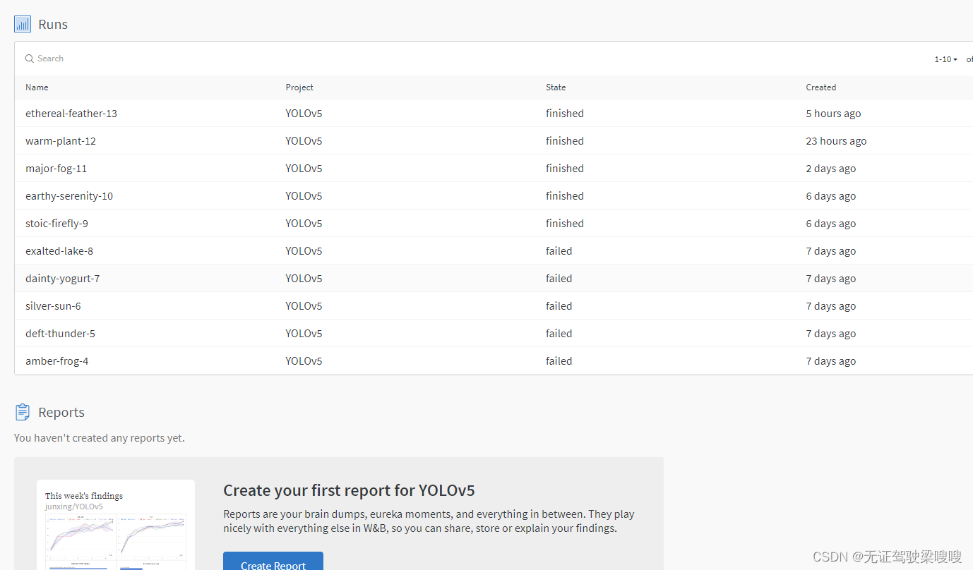
Task: Click "You haven't created any reports yet." text
Action: (x=100, y=438)
